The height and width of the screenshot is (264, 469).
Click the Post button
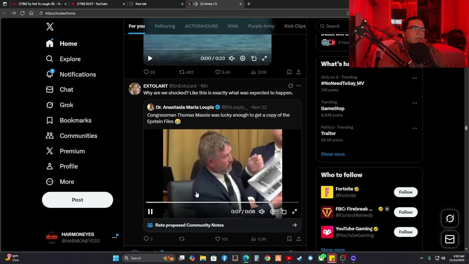coord(77,200)
